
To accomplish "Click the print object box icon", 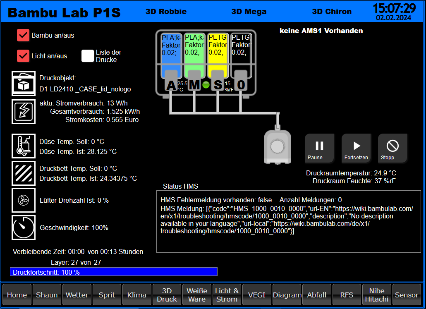I will tap(24, 84).
